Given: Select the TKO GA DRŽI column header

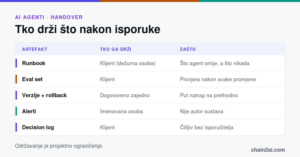Looking at the screenshot, I should (x=115, y=49).
